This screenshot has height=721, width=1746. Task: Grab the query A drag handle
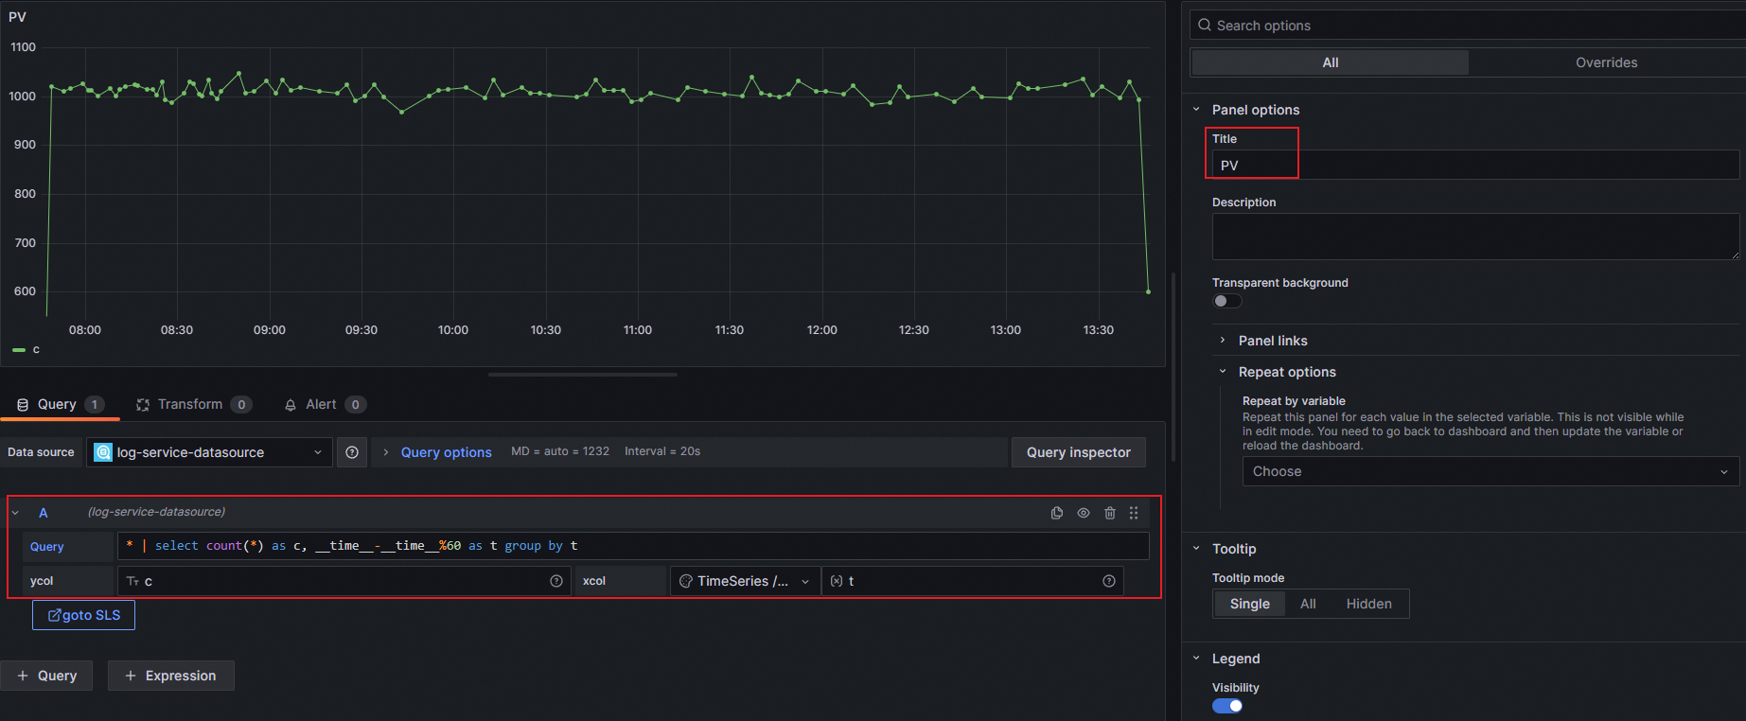pyautogui.click(x=1134, y=513)
